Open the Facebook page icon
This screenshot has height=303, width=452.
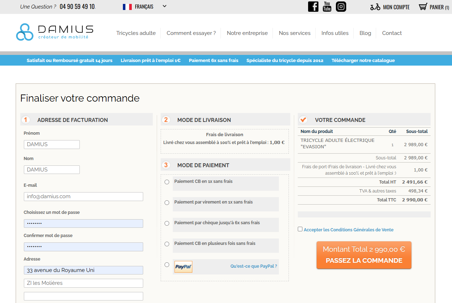[313, 6]
